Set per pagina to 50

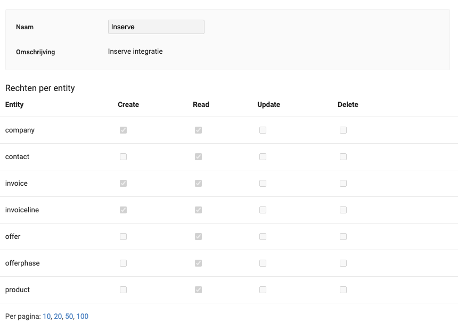(x=69, y=316)
